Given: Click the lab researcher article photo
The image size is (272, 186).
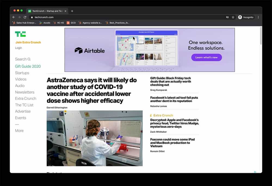Looking at the screenshot, I should coord(95,138).
